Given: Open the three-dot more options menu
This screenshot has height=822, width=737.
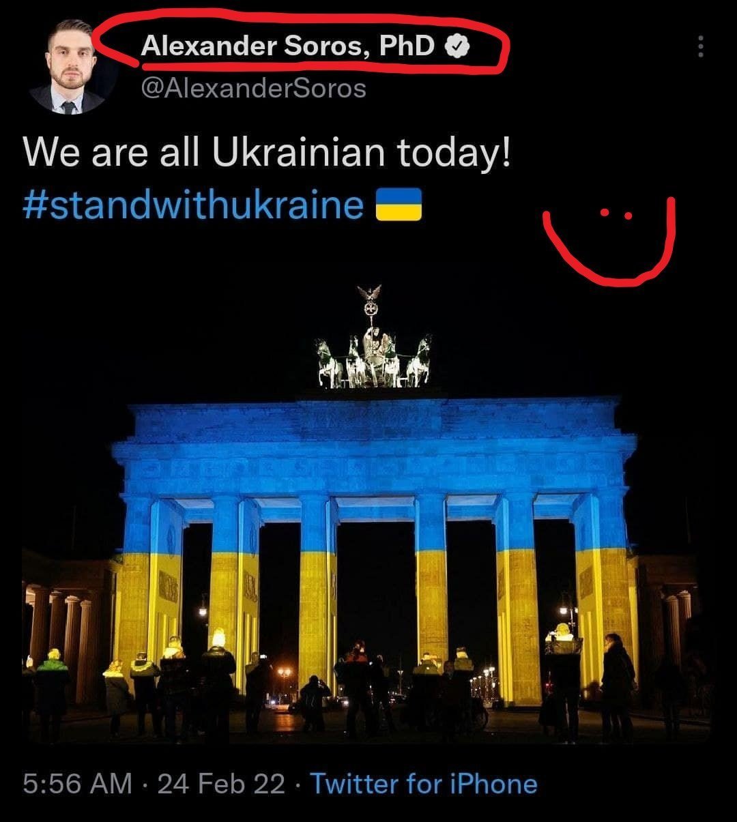Looking at the screenshot, I should coord(700,46).
